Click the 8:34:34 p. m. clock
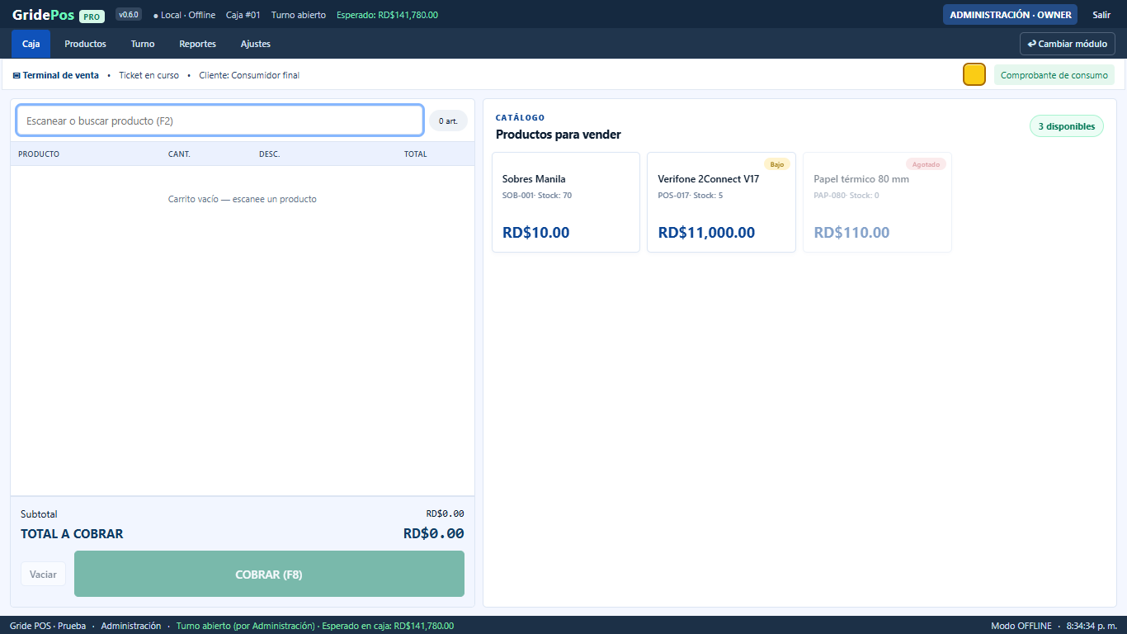 click(x=1092, y=626)
